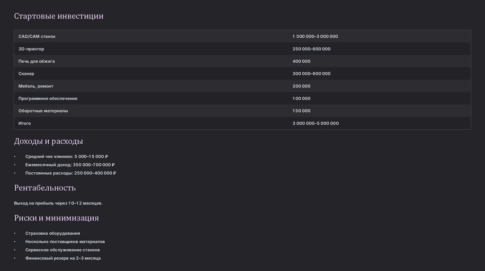Select the total amount "3 000 000–5 000 000"
The image size is (485, 271).
click(315, 123)
